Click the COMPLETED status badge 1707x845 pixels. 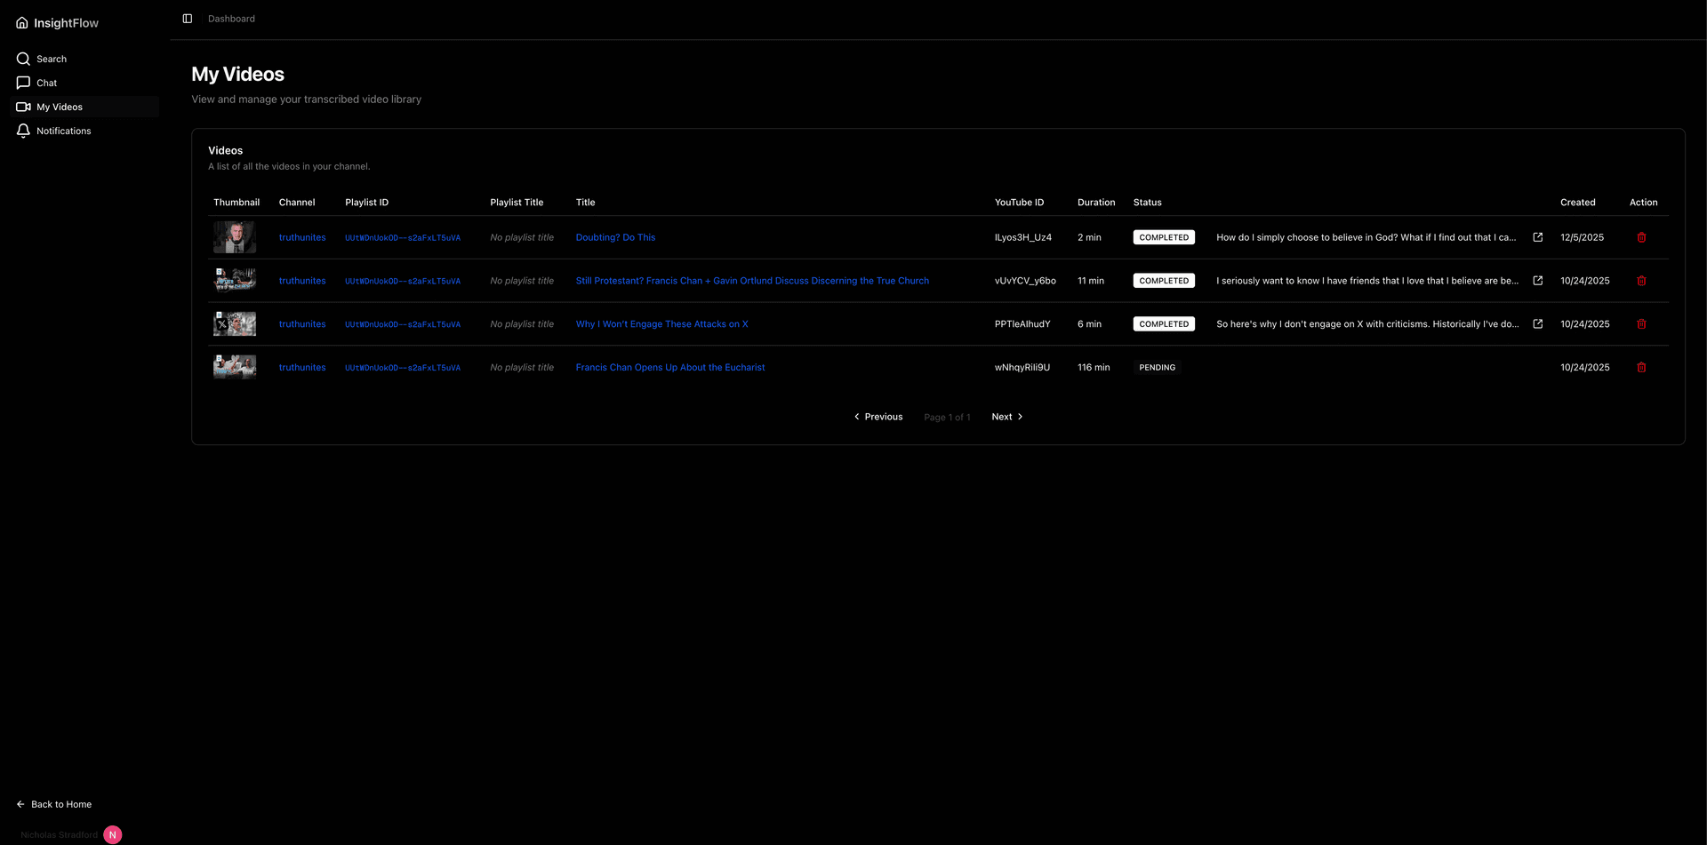click(1164, 237)
